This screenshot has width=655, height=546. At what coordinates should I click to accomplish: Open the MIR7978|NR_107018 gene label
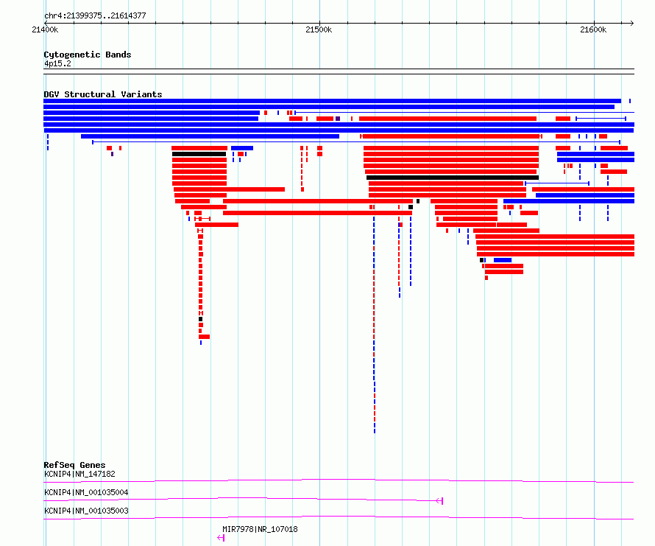click(x=260, y=529)
